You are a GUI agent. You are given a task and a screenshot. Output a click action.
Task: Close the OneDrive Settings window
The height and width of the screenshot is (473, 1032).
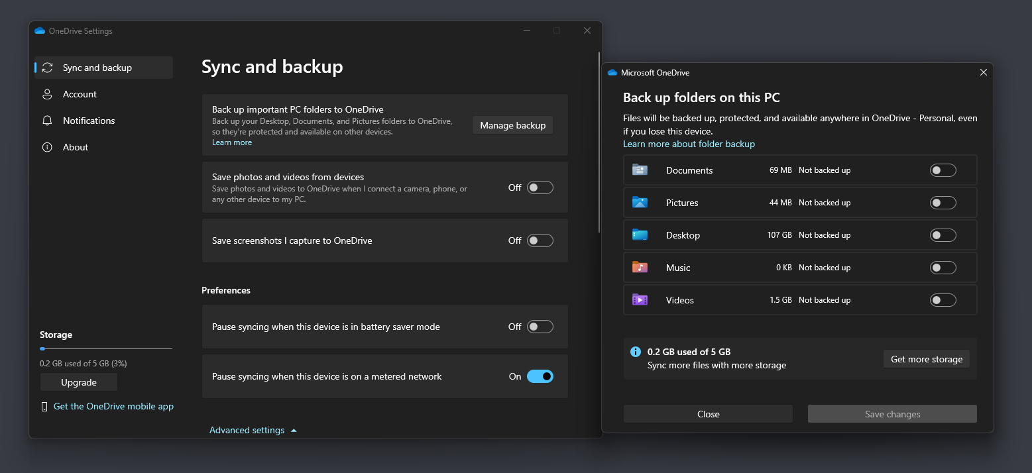pyautogui.click(x=587, y=30)
